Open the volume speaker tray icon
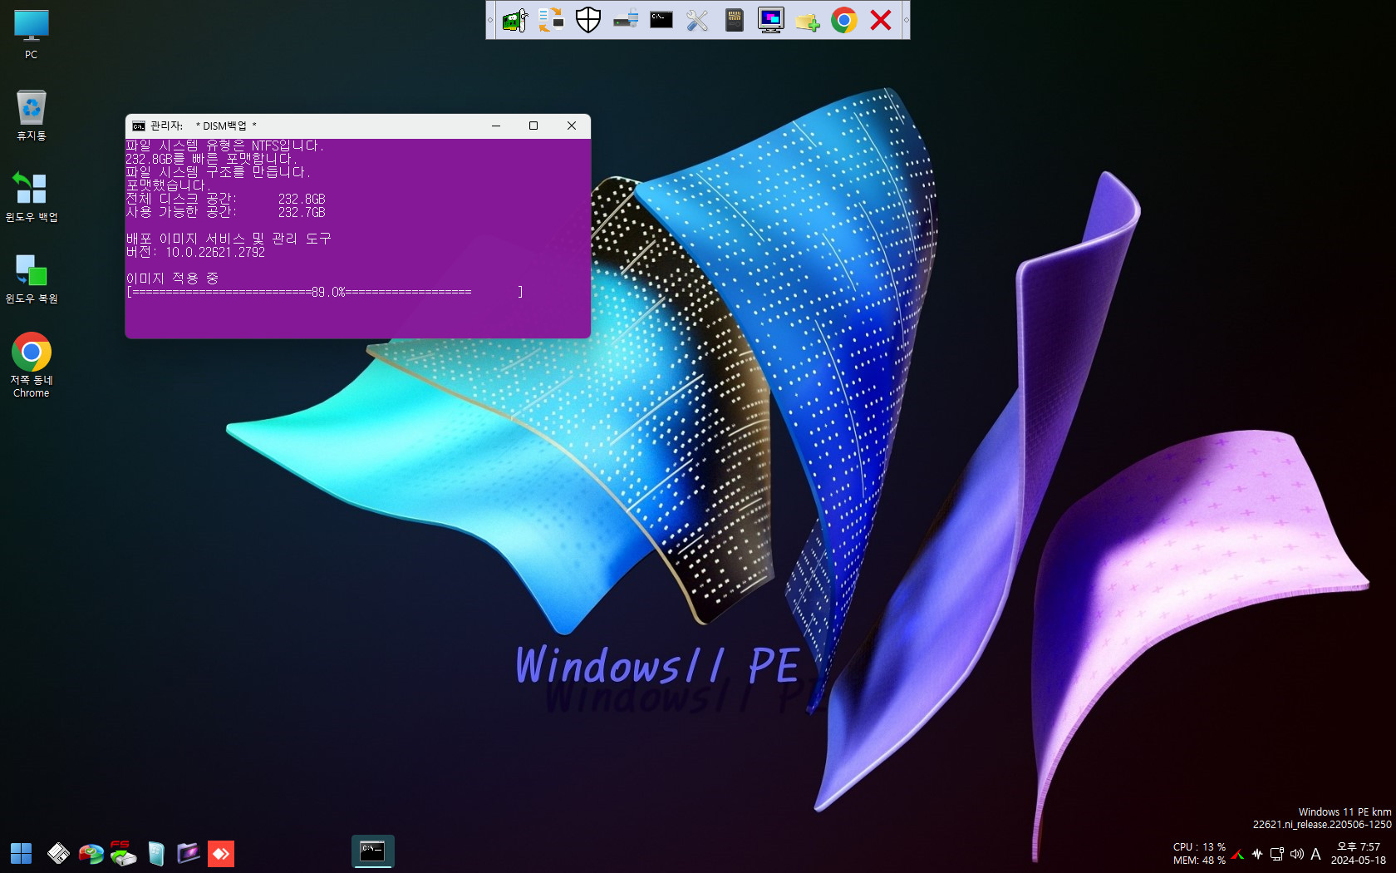The image size is (1396, 873). 1296,854
